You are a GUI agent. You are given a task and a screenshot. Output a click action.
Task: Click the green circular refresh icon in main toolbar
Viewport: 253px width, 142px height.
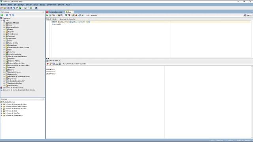pos(20,8)
